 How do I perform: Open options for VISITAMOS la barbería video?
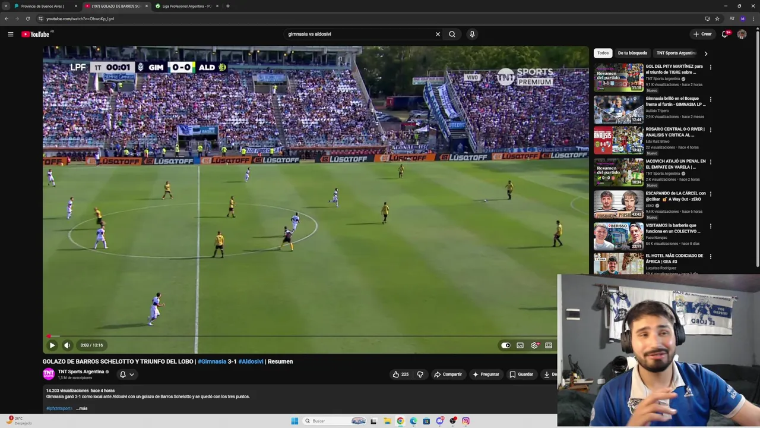tap(711, 226)
